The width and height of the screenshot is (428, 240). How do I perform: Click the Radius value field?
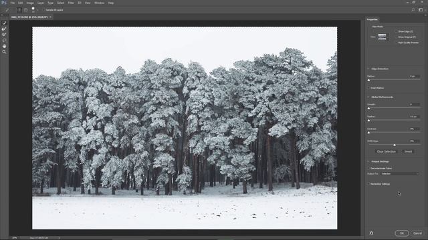pyautogui.click(x=415, y=77)
